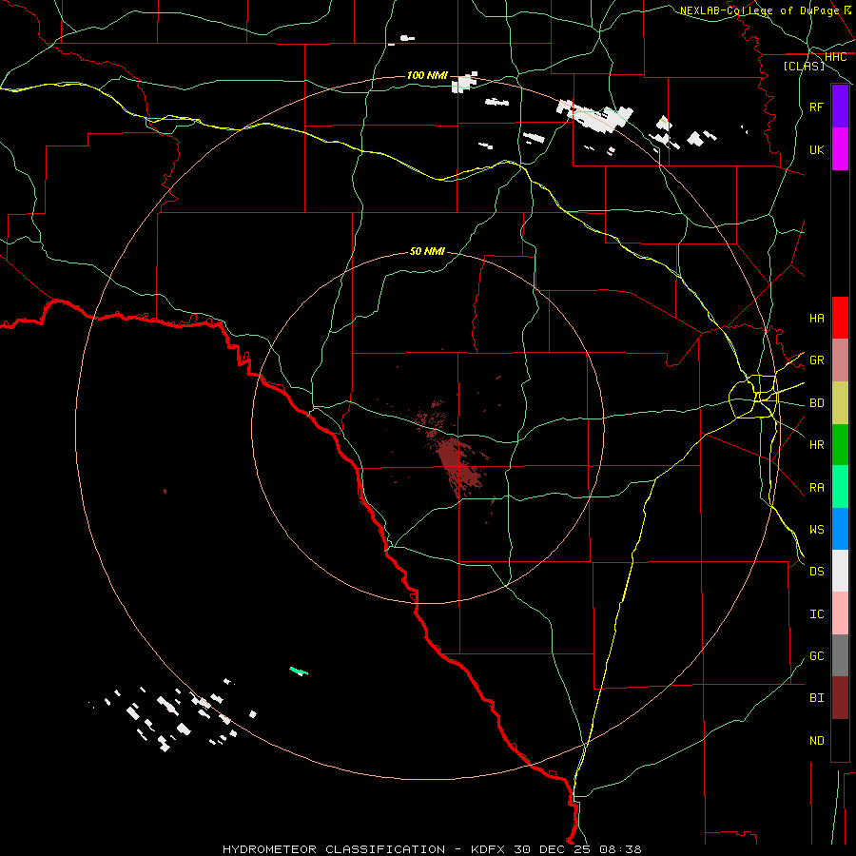Screen dimensions: 856x856
Task: Click the GC legend label
Action: click(x=816, y=656)
